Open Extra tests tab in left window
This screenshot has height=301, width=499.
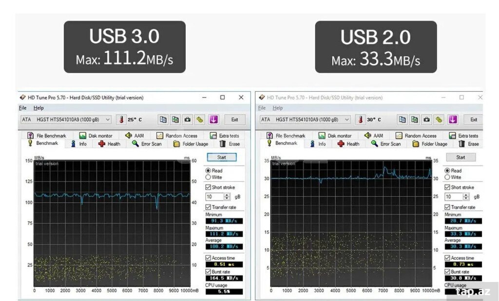tap(224, 135)
